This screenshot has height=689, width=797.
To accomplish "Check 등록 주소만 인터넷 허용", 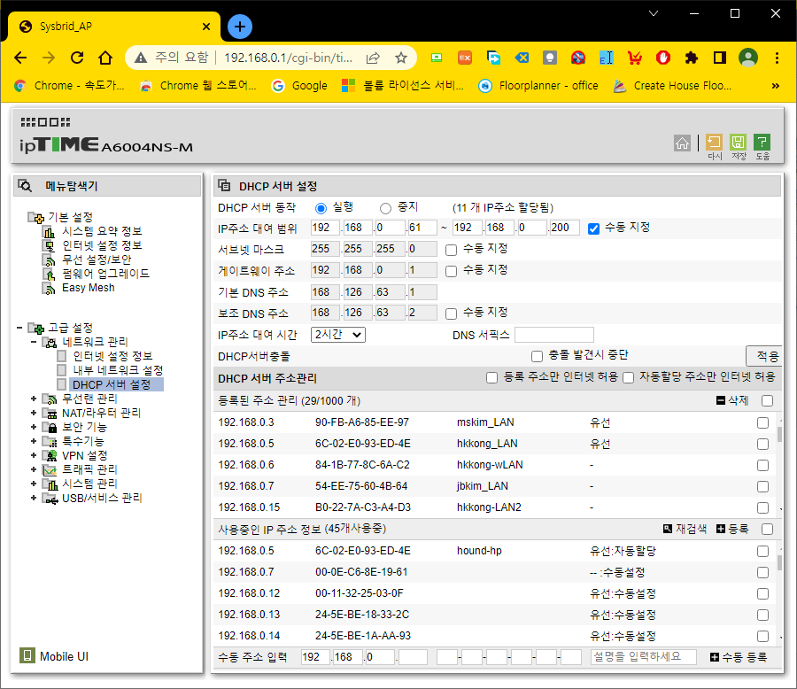I will click(x=491, y=378).
